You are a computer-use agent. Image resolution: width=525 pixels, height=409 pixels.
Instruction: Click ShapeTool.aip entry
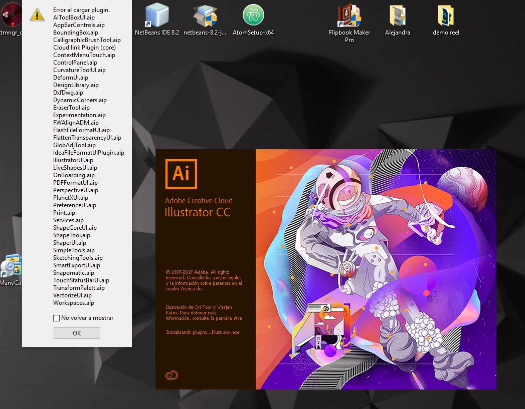tap(71, 236)
